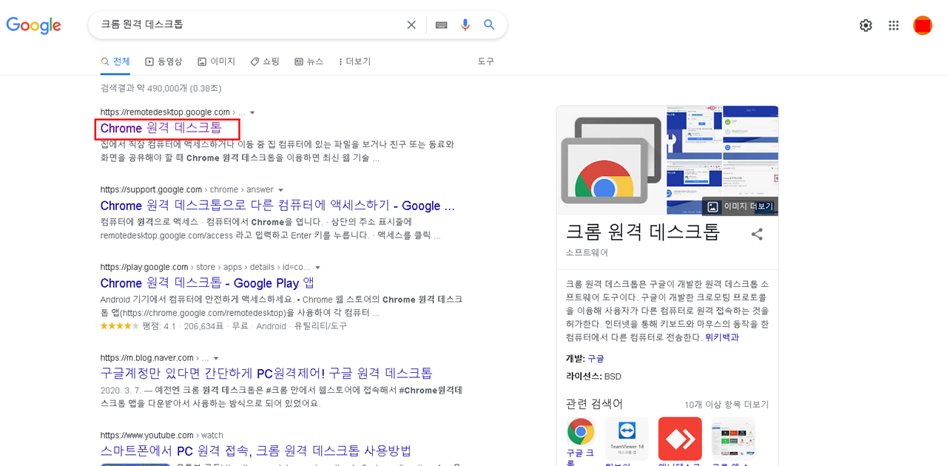Screen dimensions: 947x466
Task: Click the 소프트웨어 subtitle in knowledge panel
Action: [x=587, y=252]
